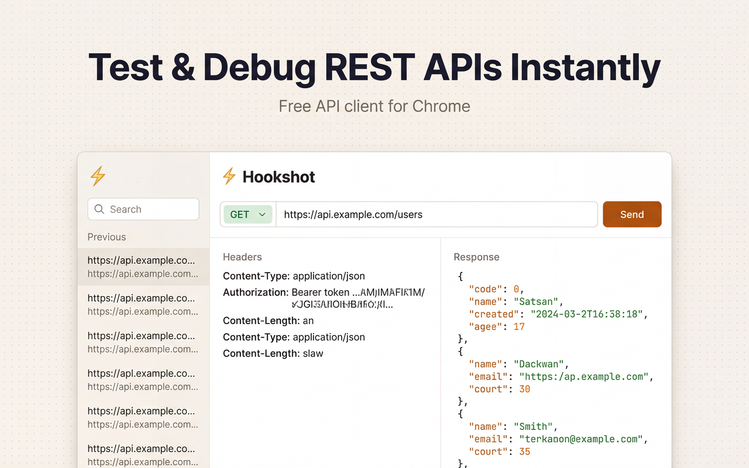The width and height of the screenshot is (749, 468).
Task: Click the "name": "Smith" response line
Action: tap(513, 426)
